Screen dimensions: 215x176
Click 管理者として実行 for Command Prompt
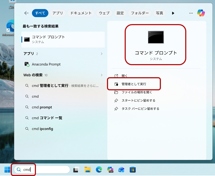pyautogui.click(x=134, y=84)
